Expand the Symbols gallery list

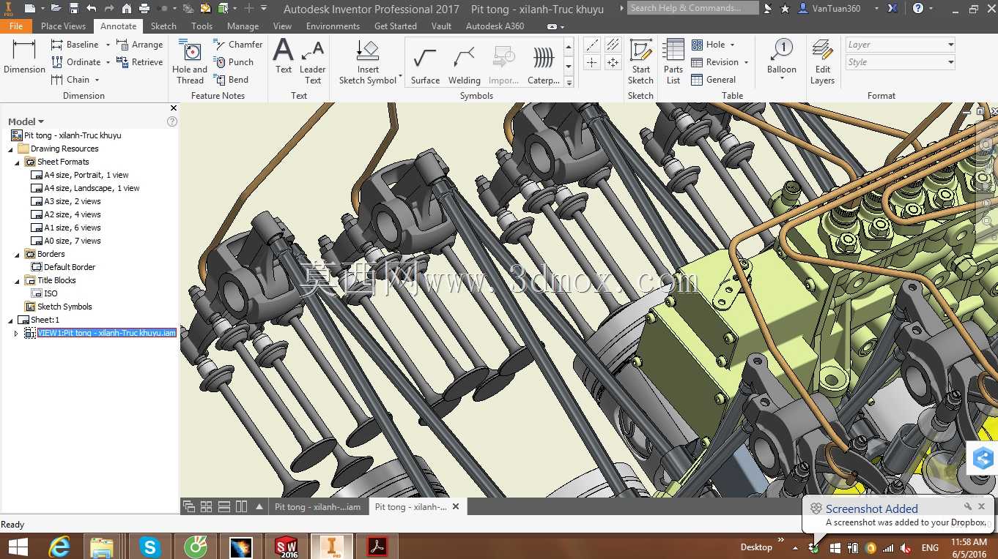[x=569, y=82]
